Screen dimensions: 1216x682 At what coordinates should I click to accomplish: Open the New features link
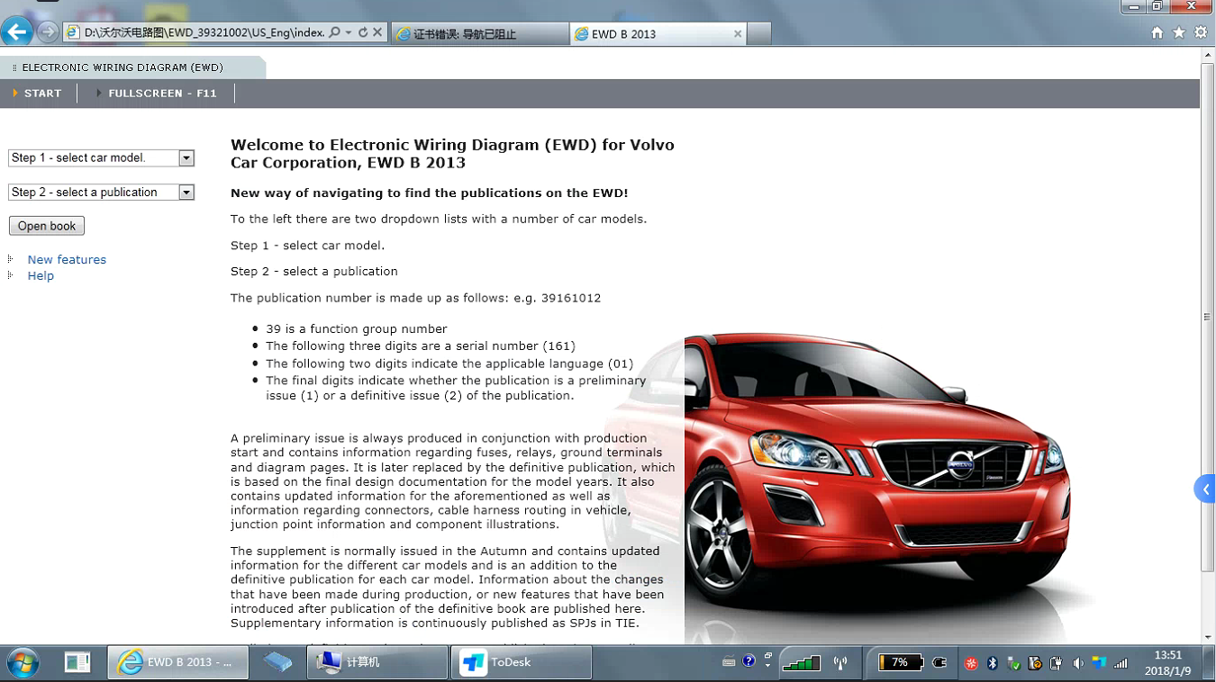[x=67, y=259]
